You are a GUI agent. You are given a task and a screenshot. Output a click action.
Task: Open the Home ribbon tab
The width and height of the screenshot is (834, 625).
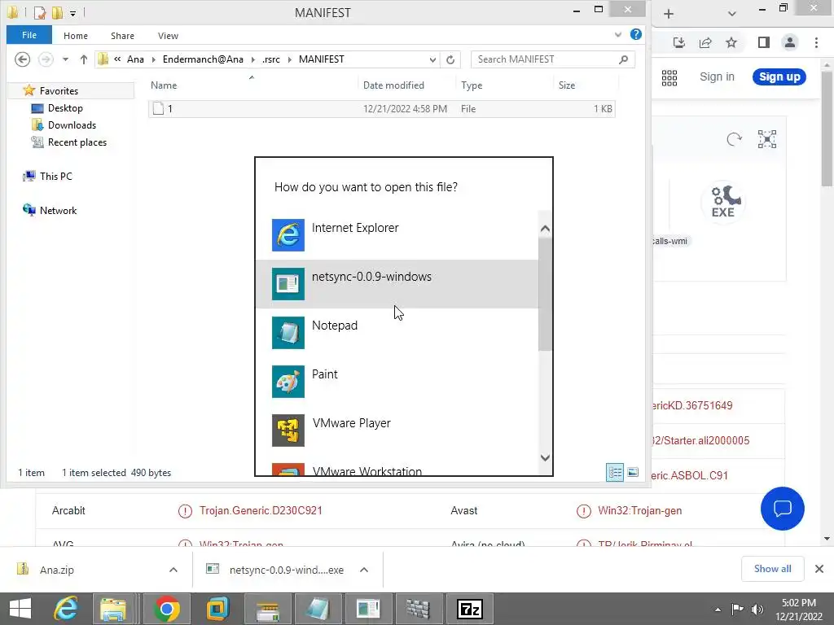[x=76, y=36]
